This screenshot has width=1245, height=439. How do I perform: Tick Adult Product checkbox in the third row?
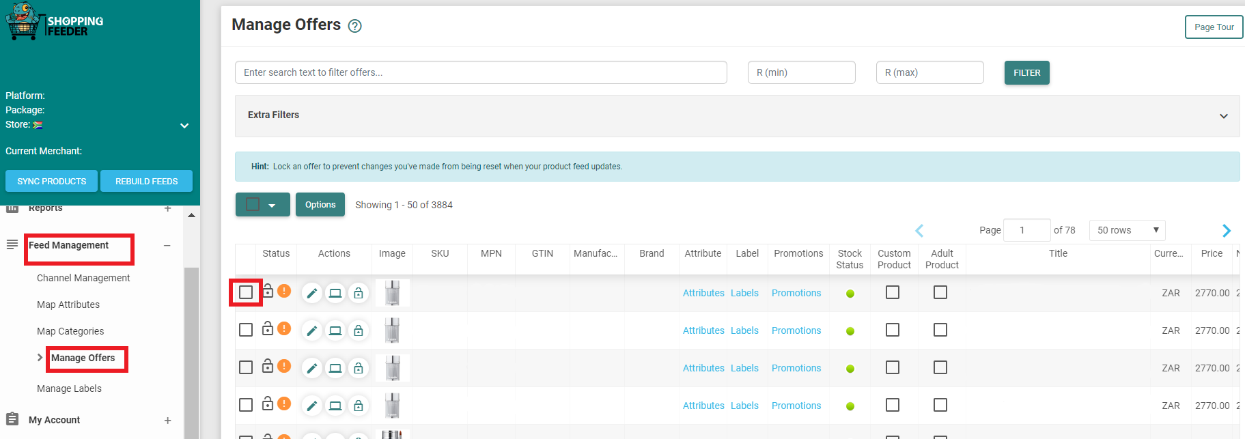(x=940, y=367)
